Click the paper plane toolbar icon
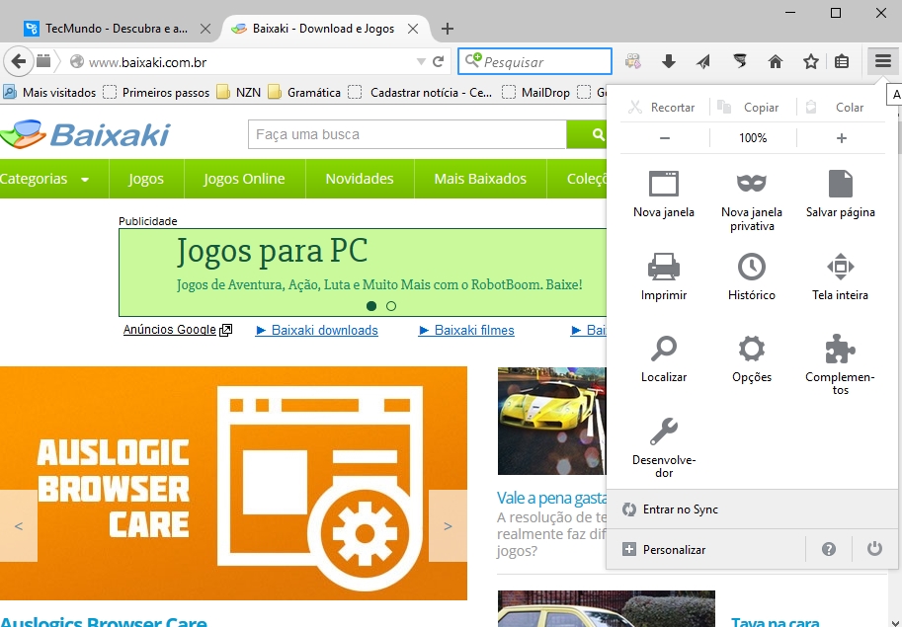The image size is (902, 627). click(703, 61)
